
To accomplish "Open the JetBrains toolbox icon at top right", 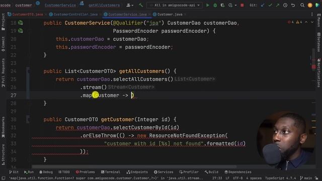I will (x=317, y=5).
